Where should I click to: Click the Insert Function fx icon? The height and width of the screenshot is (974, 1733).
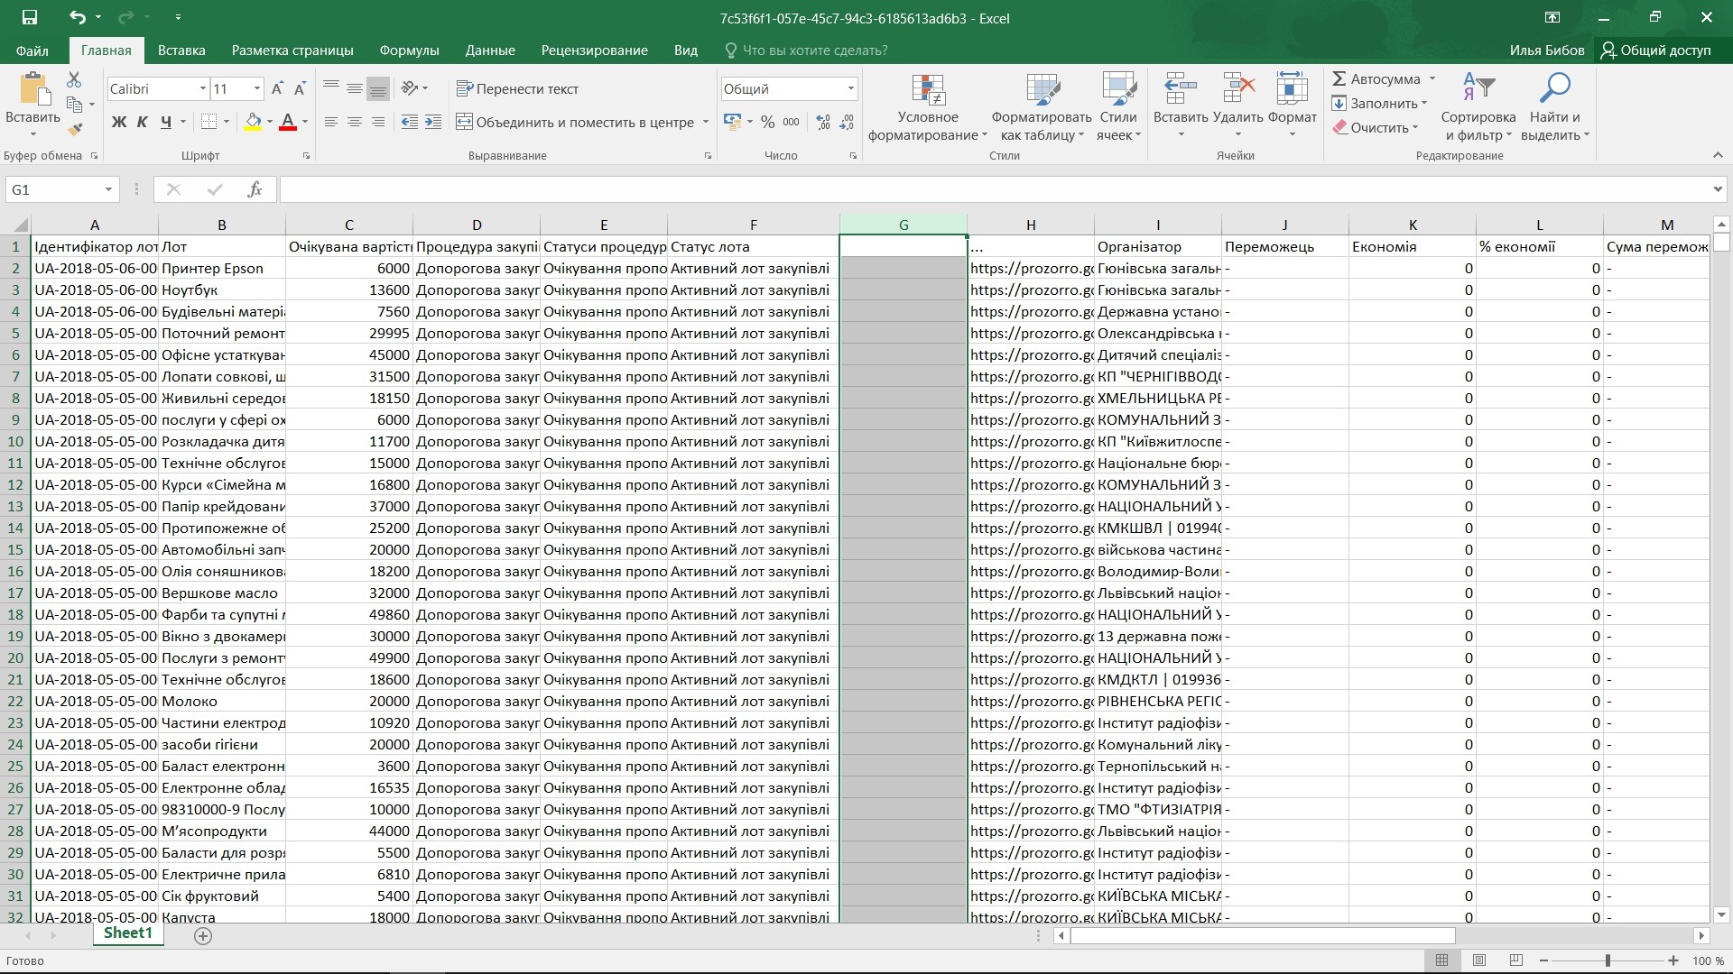tap(255, 189)
